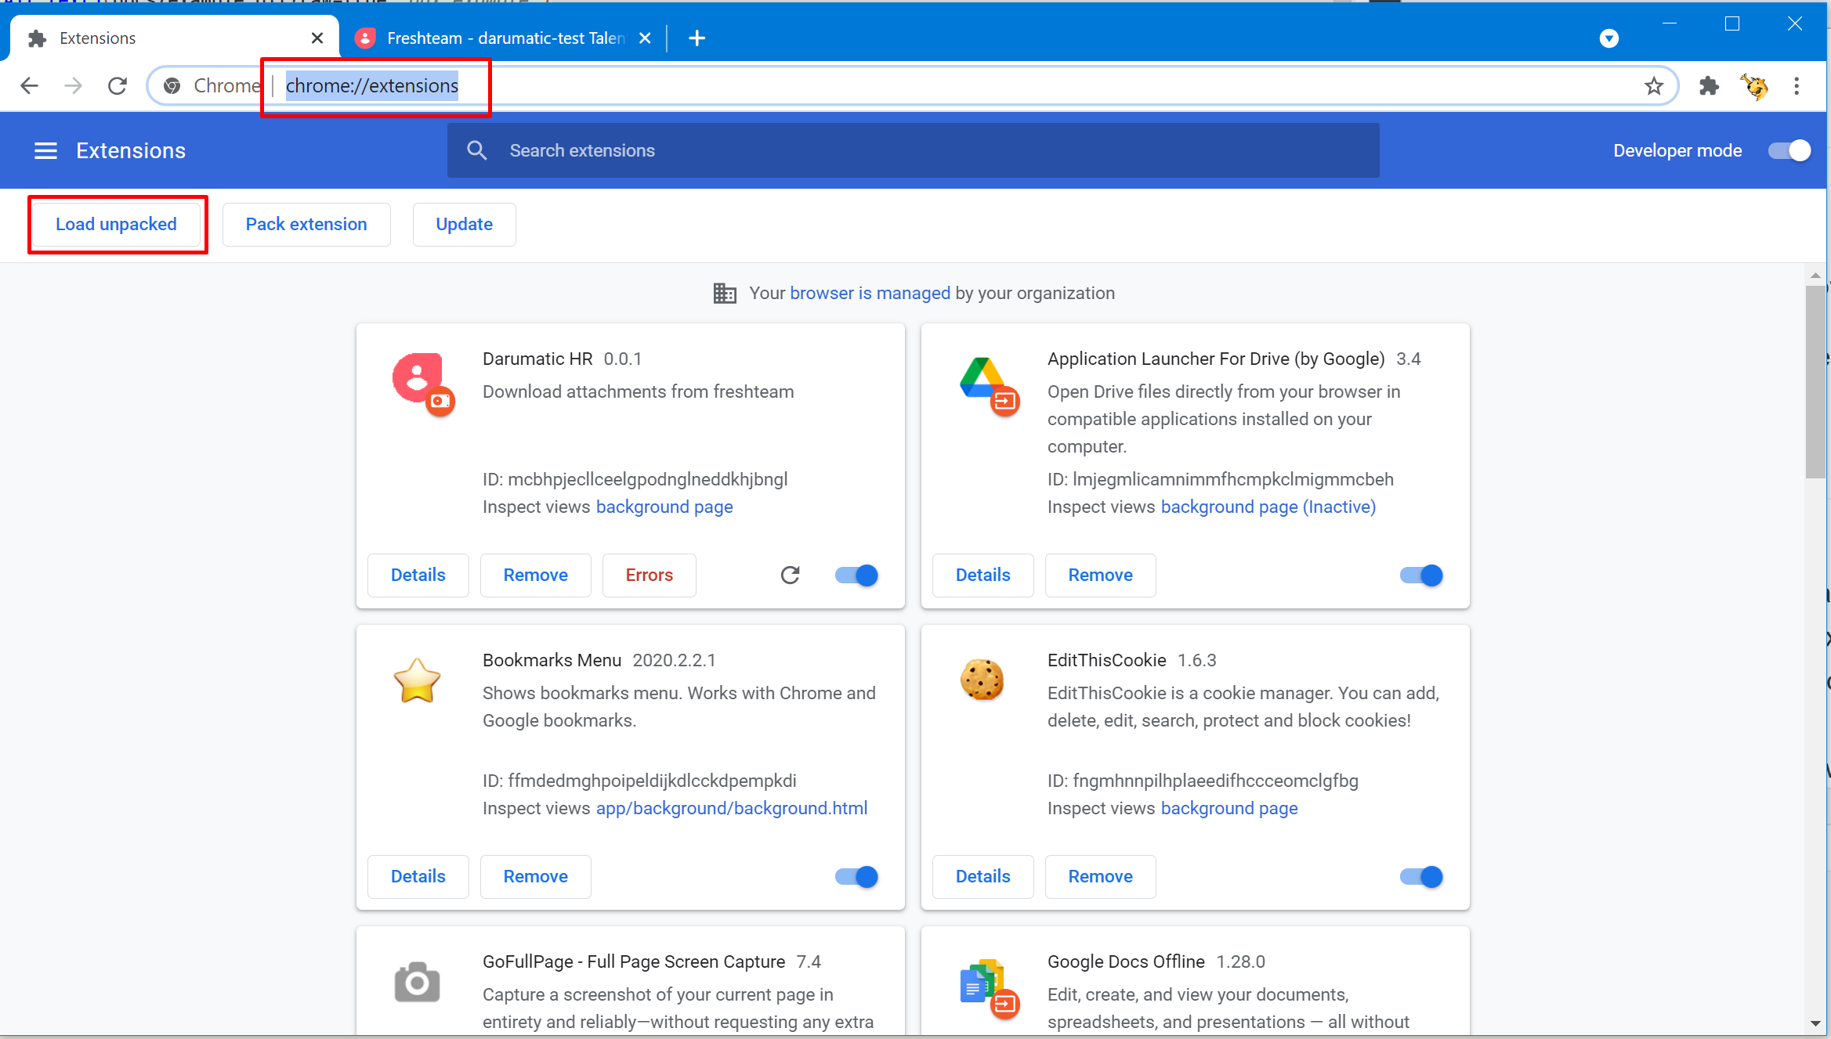This screenshot has width=1831, height=1039.
Task: Open the extensions puzzle-piece toolbar icon
Action: pyautogui.click(x=1709, y=85)
